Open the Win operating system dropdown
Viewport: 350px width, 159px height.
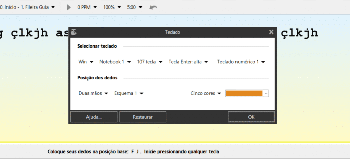86,62
